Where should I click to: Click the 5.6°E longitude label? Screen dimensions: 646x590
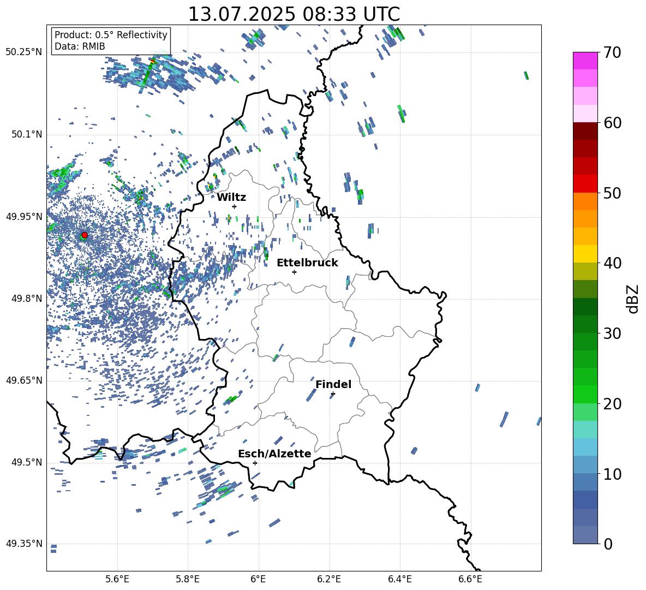[117, 579]
